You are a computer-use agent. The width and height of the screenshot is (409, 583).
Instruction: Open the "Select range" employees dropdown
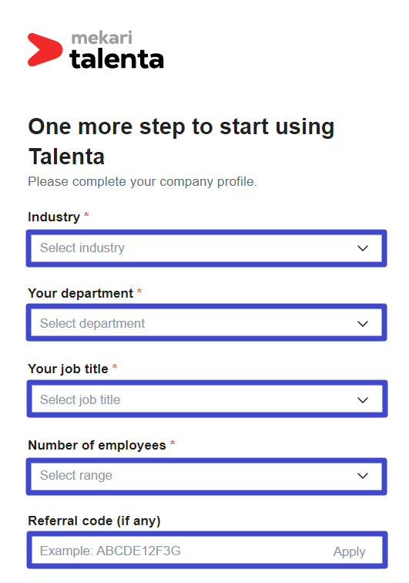pos(206,477)
